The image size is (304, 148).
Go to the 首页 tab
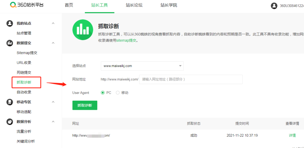[x=69, y=5]
